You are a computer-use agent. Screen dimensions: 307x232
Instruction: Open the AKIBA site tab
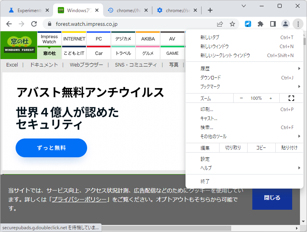[148, 39]
